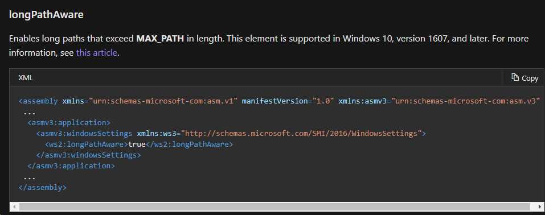Image resolution: width=545 pixels, height=215 pixels.
Task: Click the horizontal scrollbar thumb
Action: (x=274, y=206)
